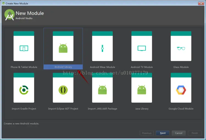
Task: Click the "Import .JAR/.AAR Package" label
Action: 102,109
